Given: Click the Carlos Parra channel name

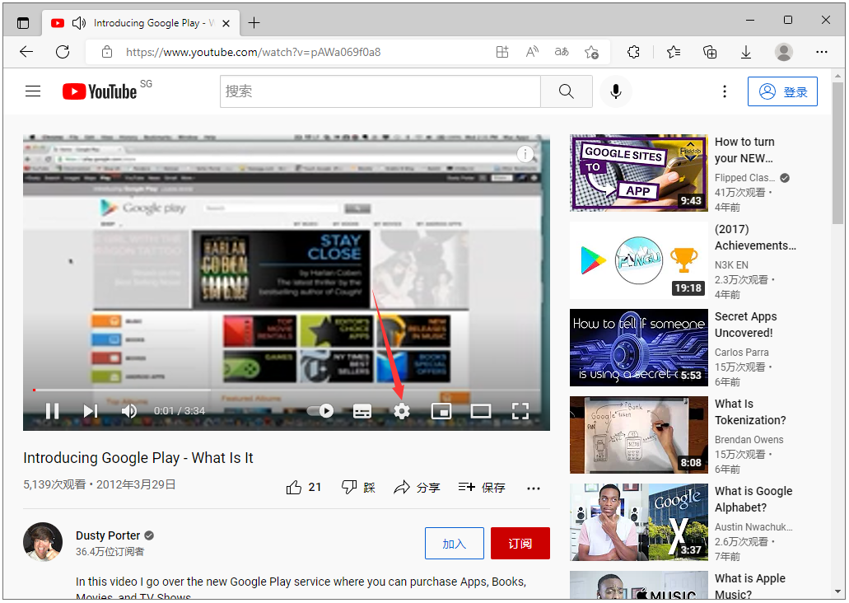Looking at the screenshot, I should 741,352.
